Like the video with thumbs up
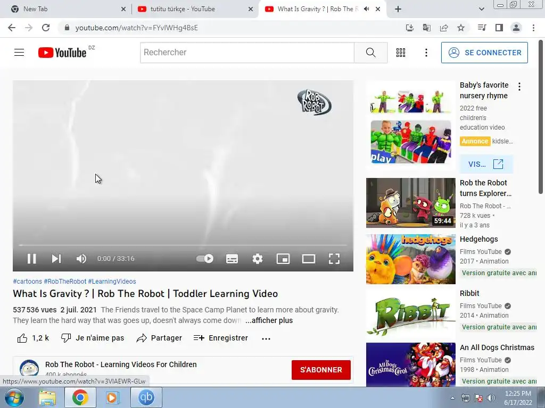The height and width of the screenshot is (408, 545). click(33, 338)
